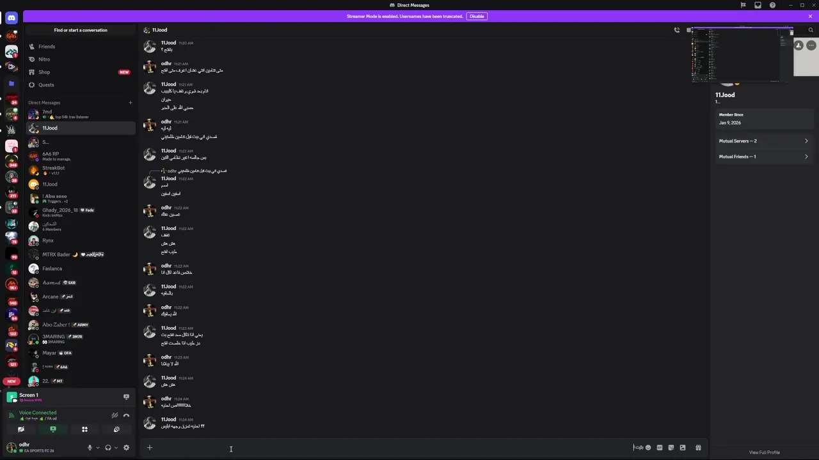The height and width of the screenshot is (460, 819).
Task: Click the message input field
Action: click(x=390, y=447)
